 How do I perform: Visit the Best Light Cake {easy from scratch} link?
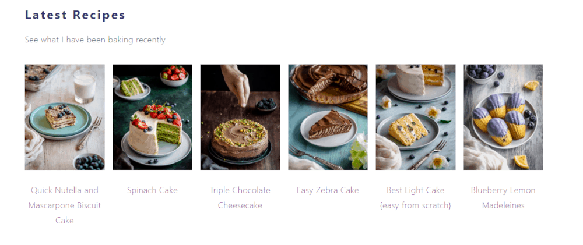point(416,198)
